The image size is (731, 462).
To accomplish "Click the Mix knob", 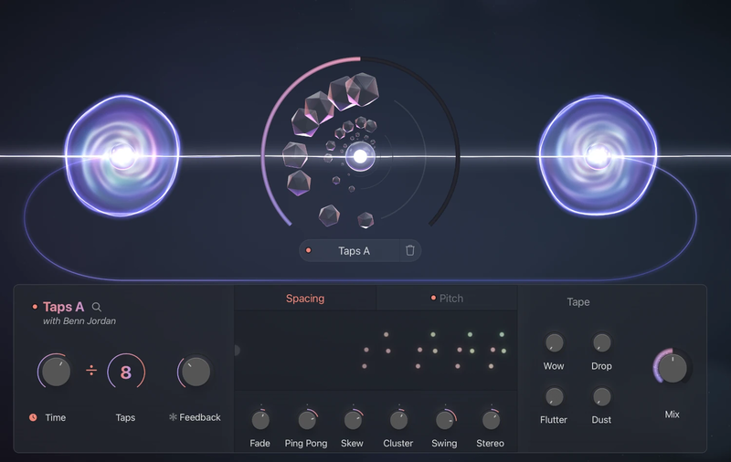I will (673, 368).
